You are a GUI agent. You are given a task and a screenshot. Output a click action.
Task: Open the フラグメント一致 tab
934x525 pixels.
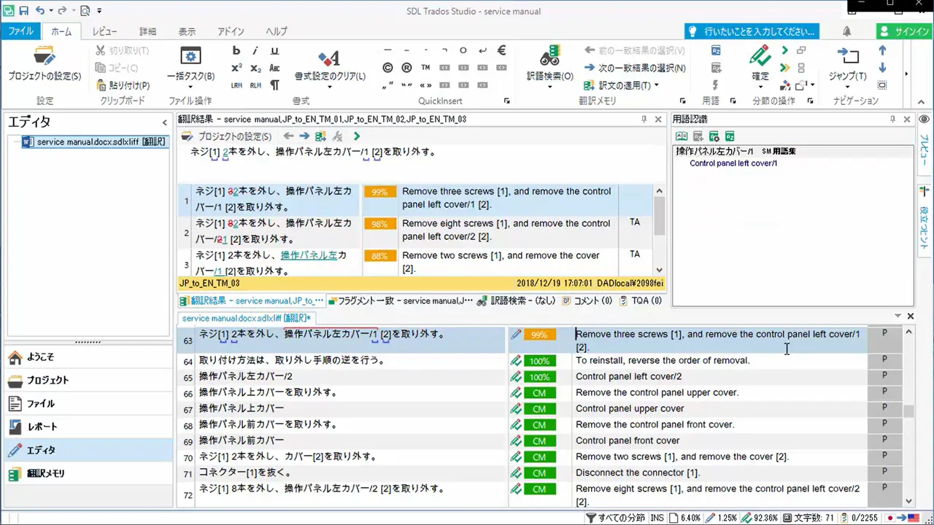point(401,300)
